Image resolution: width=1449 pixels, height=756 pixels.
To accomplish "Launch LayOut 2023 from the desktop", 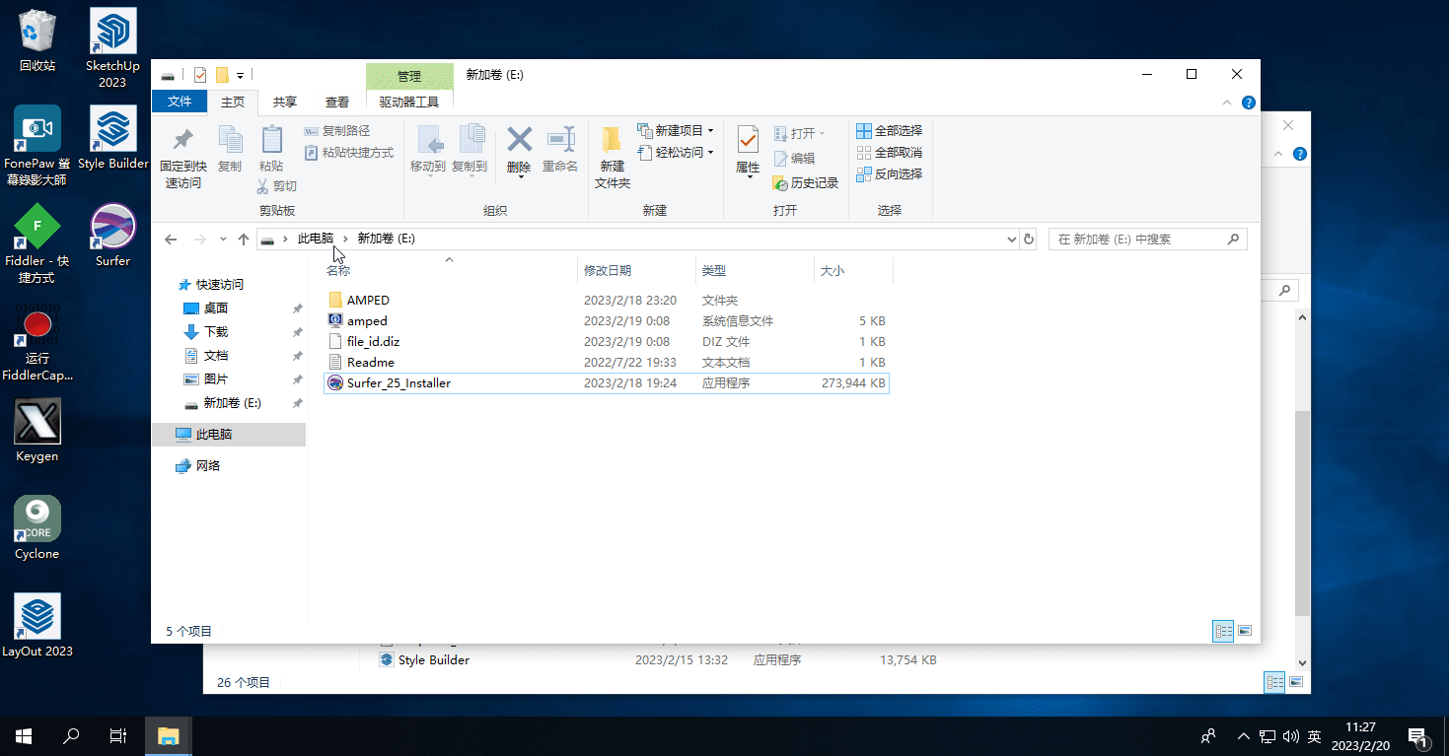I will [36, 616].
